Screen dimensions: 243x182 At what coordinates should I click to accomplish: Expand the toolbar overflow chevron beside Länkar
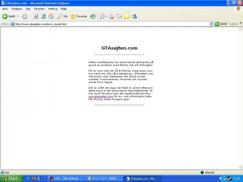pyautogui.click(x=241, y=23)
